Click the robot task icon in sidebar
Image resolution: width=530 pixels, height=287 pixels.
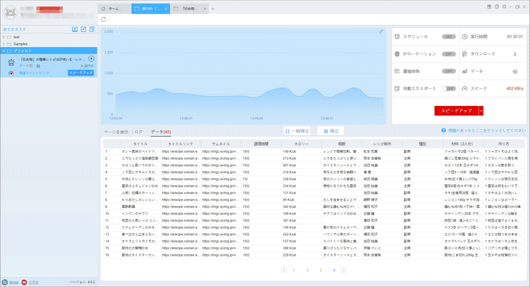[11, 62]
